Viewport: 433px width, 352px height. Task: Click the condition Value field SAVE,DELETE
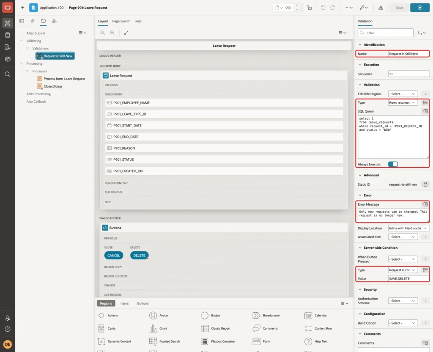coord(409,278)
